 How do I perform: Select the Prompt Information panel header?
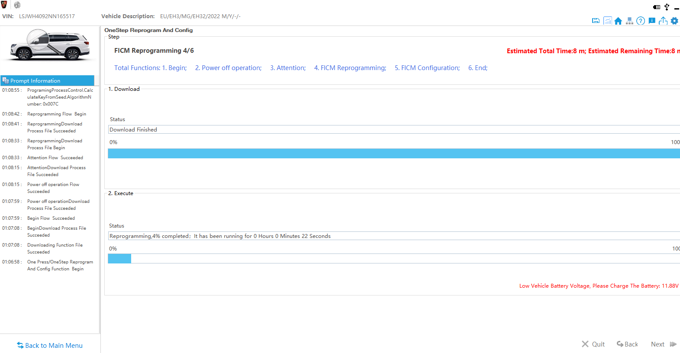[x=47, y=80]
